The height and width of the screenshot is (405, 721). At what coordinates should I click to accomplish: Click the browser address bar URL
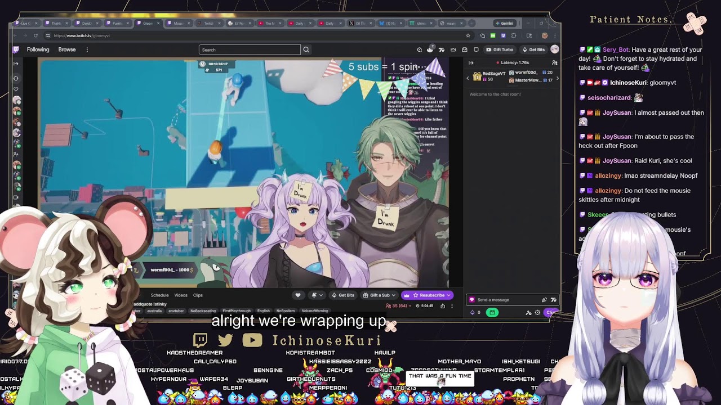tap(82, 35)
